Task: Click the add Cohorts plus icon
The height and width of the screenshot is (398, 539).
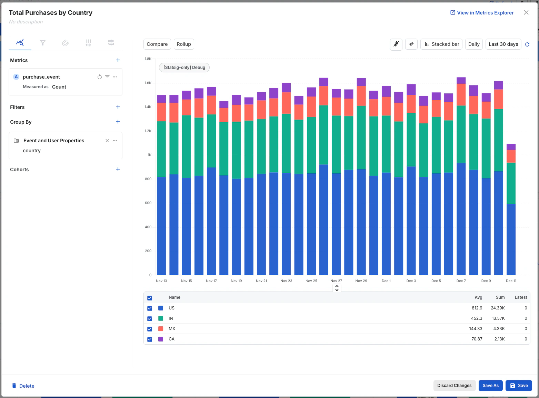Action: pos(118,169)
